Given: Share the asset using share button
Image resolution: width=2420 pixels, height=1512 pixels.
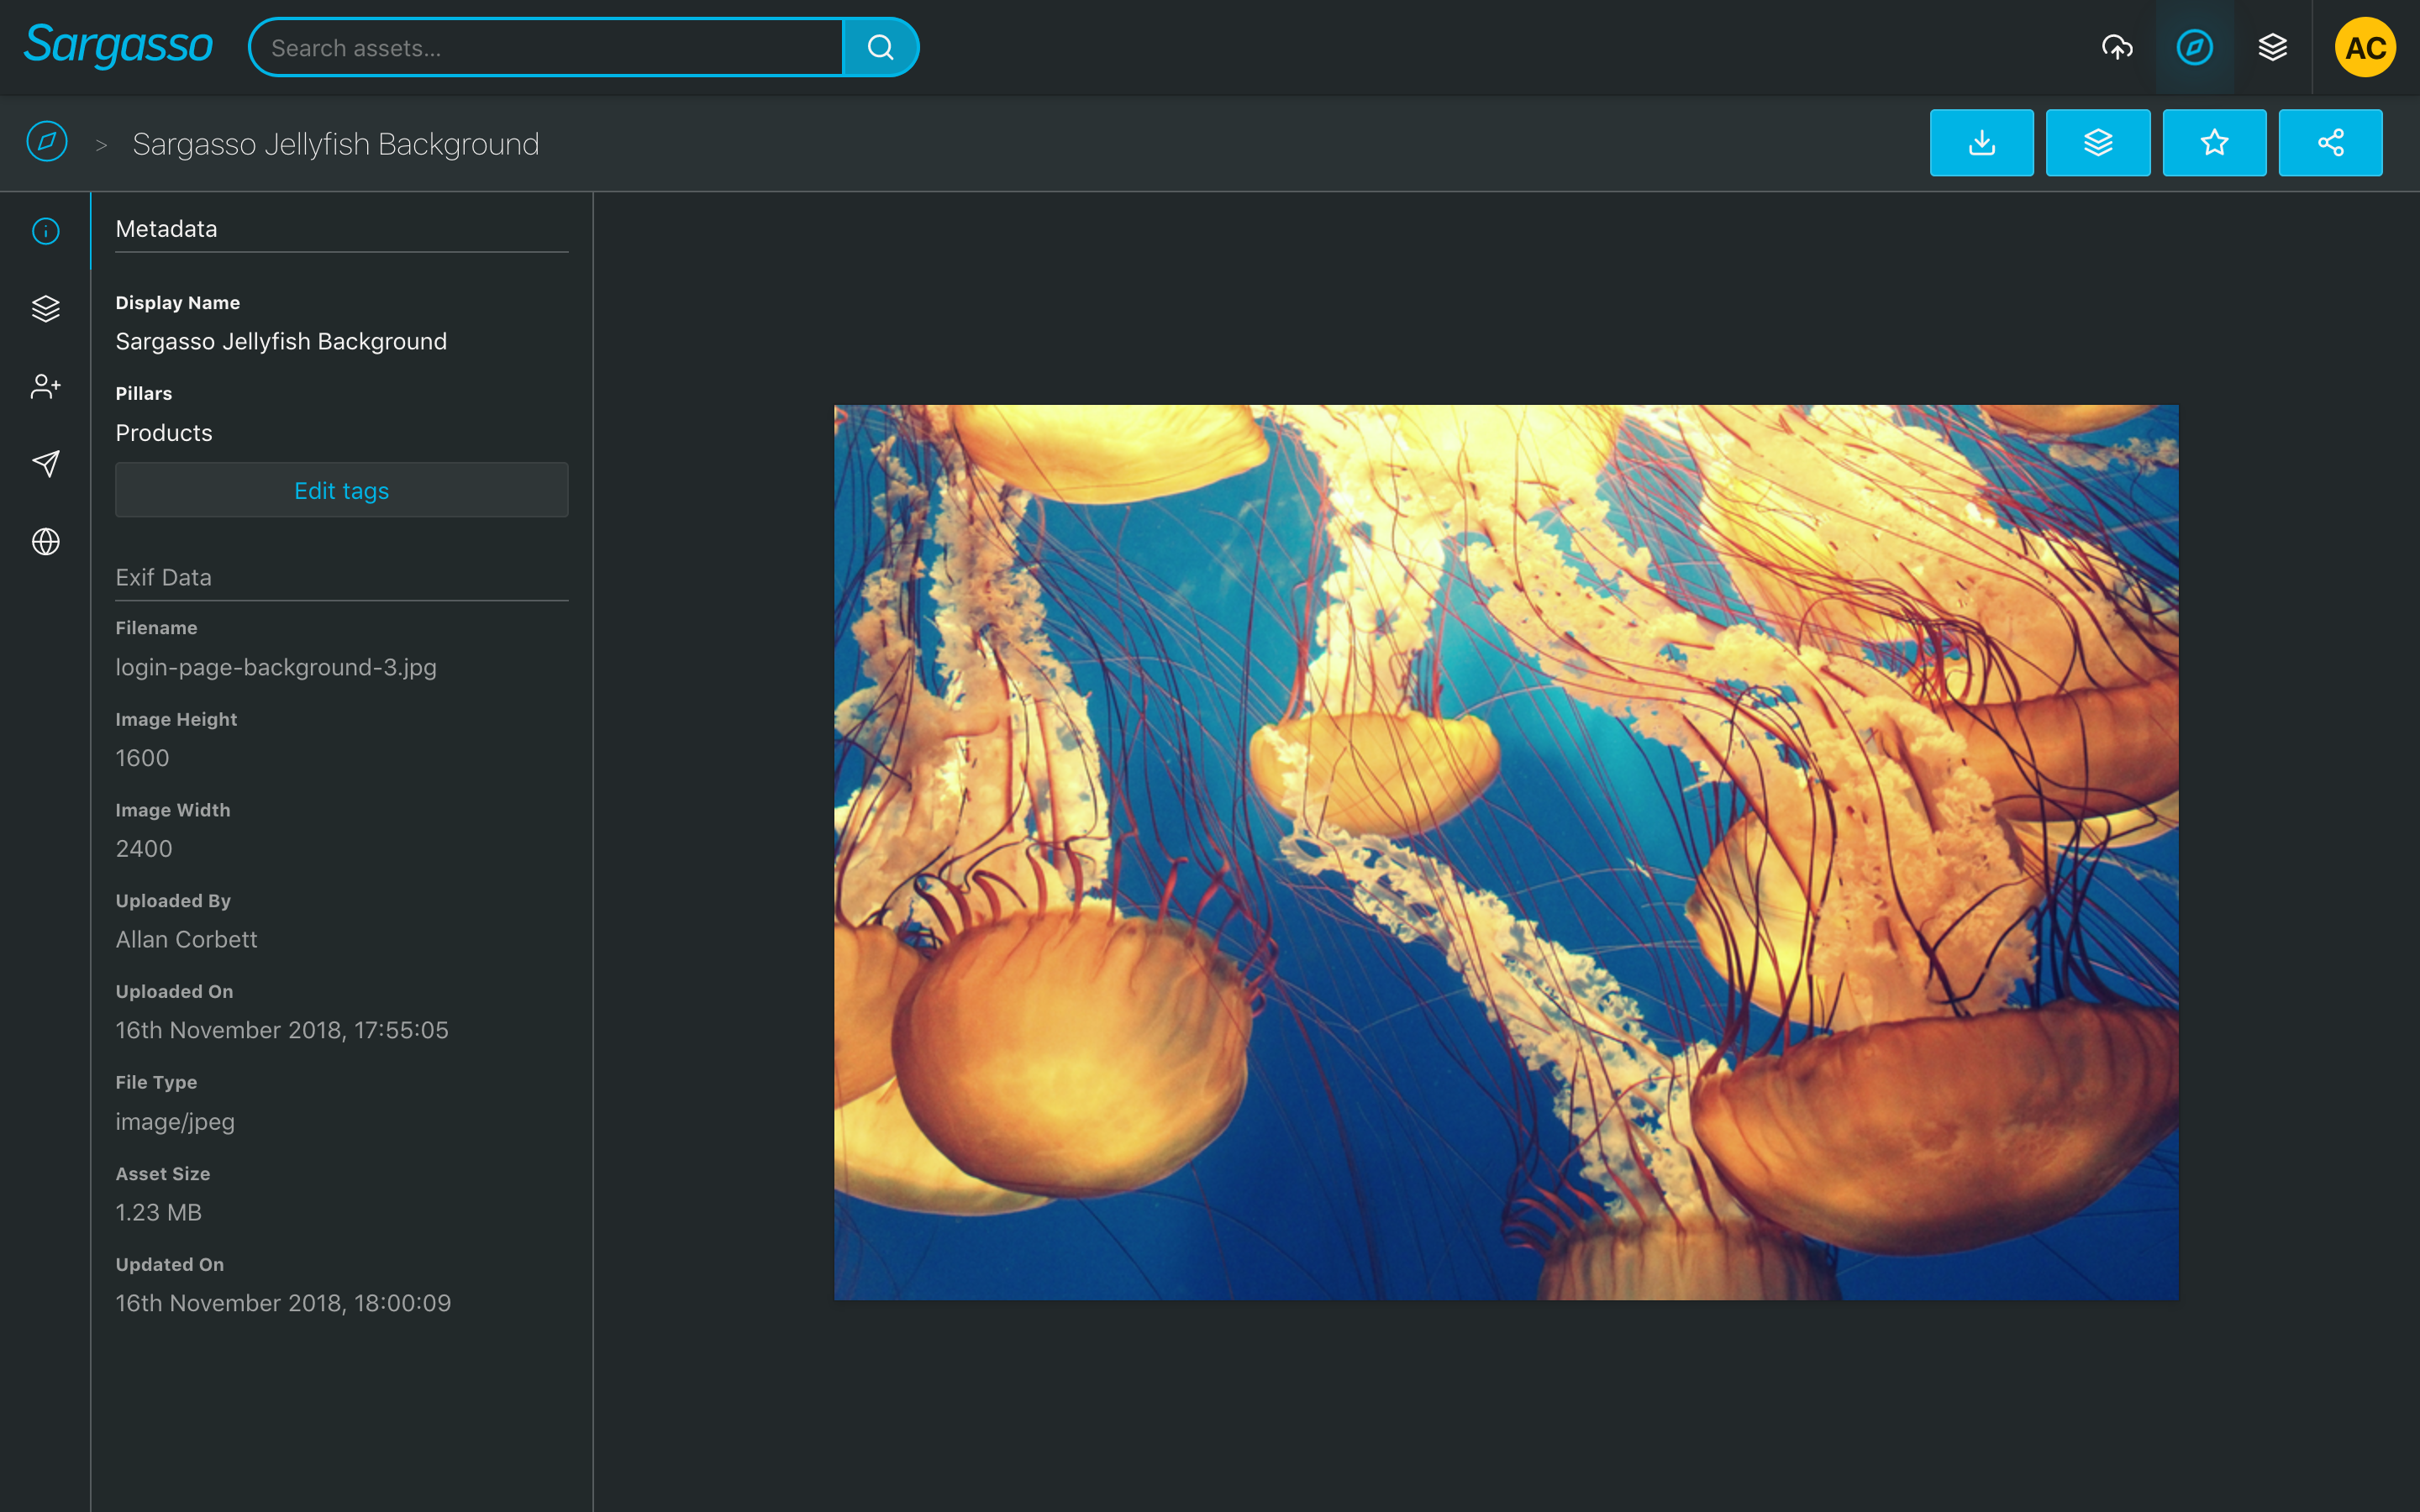Looking at the screenshot, I should coord(2330,143).
